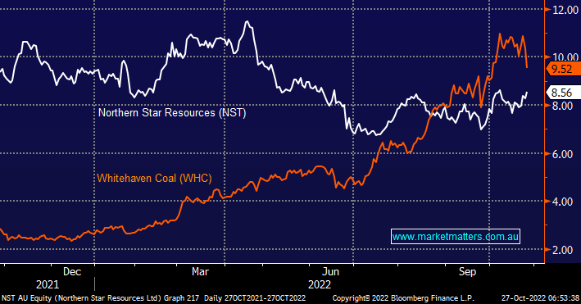Click the NST AU Equity graph title text
This screenshot has width=581, height=304.
[x=100, y=298]
